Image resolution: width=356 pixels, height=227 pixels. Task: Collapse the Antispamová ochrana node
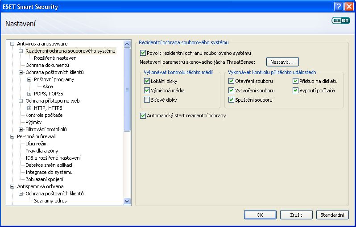pos(12,186)
